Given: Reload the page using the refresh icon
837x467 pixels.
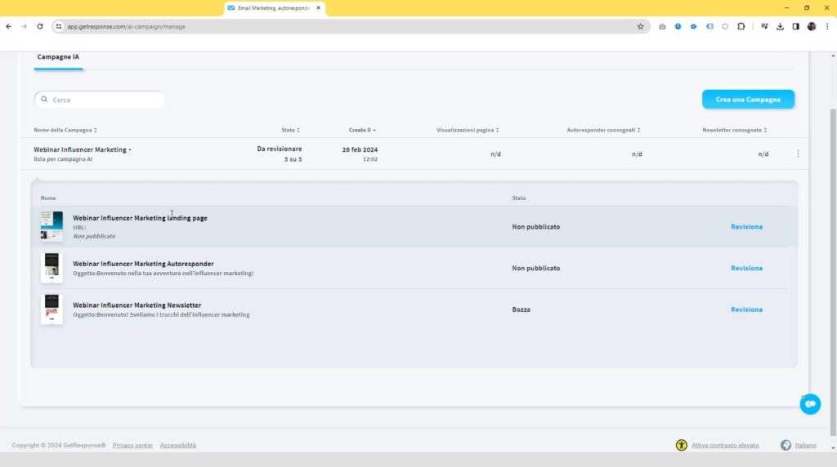Looking at the screenshot, I should pos(40,26).
